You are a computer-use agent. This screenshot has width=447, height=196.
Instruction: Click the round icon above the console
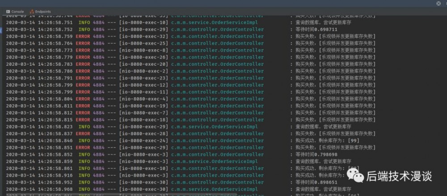pos(439,4)
